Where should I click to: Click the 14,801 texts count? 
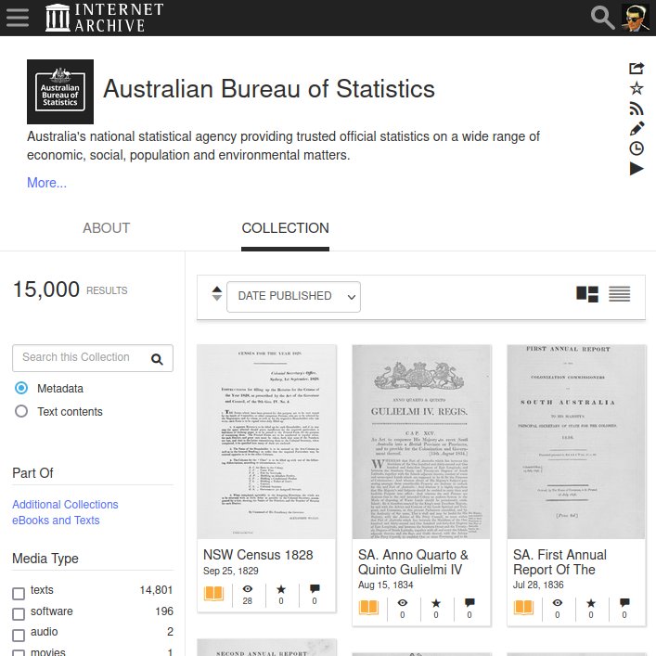coord(156,590)
